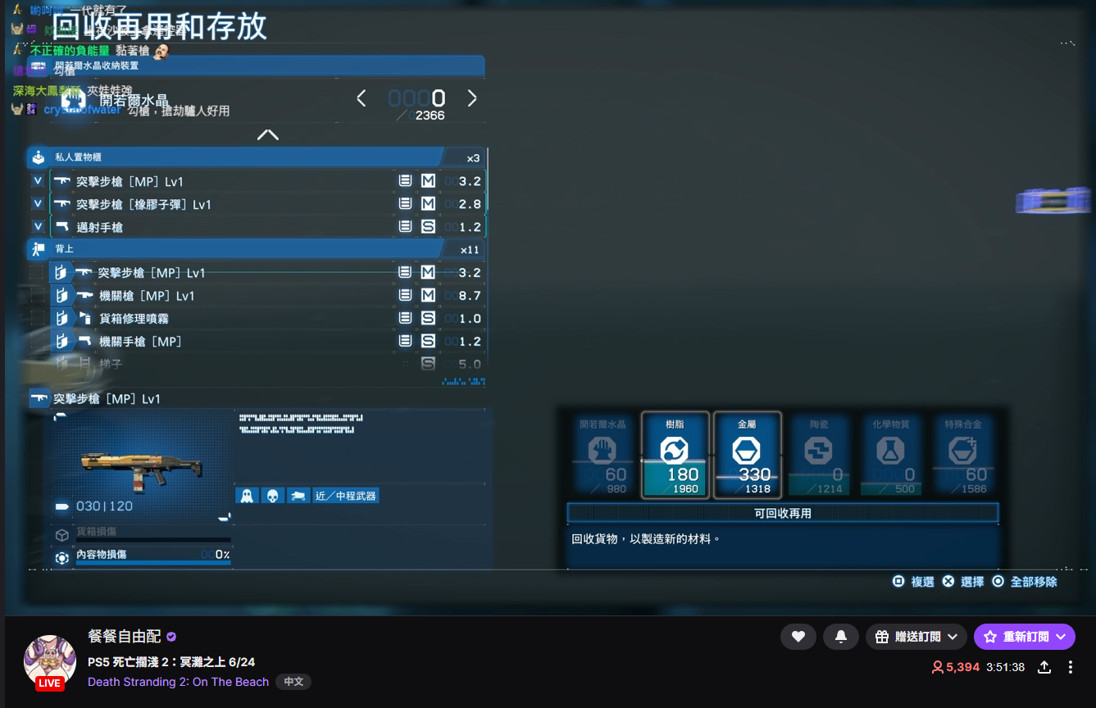
Task: Click 複選 multi-select prompt
Action: click(x=913, y=581)
